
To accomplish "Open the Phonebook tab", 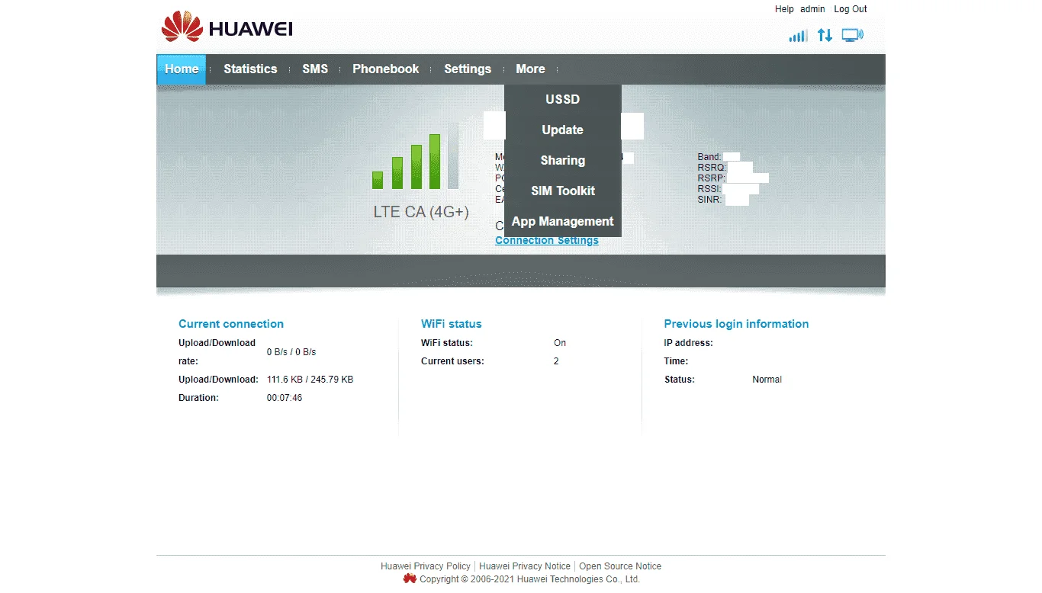I will [385, 69].
